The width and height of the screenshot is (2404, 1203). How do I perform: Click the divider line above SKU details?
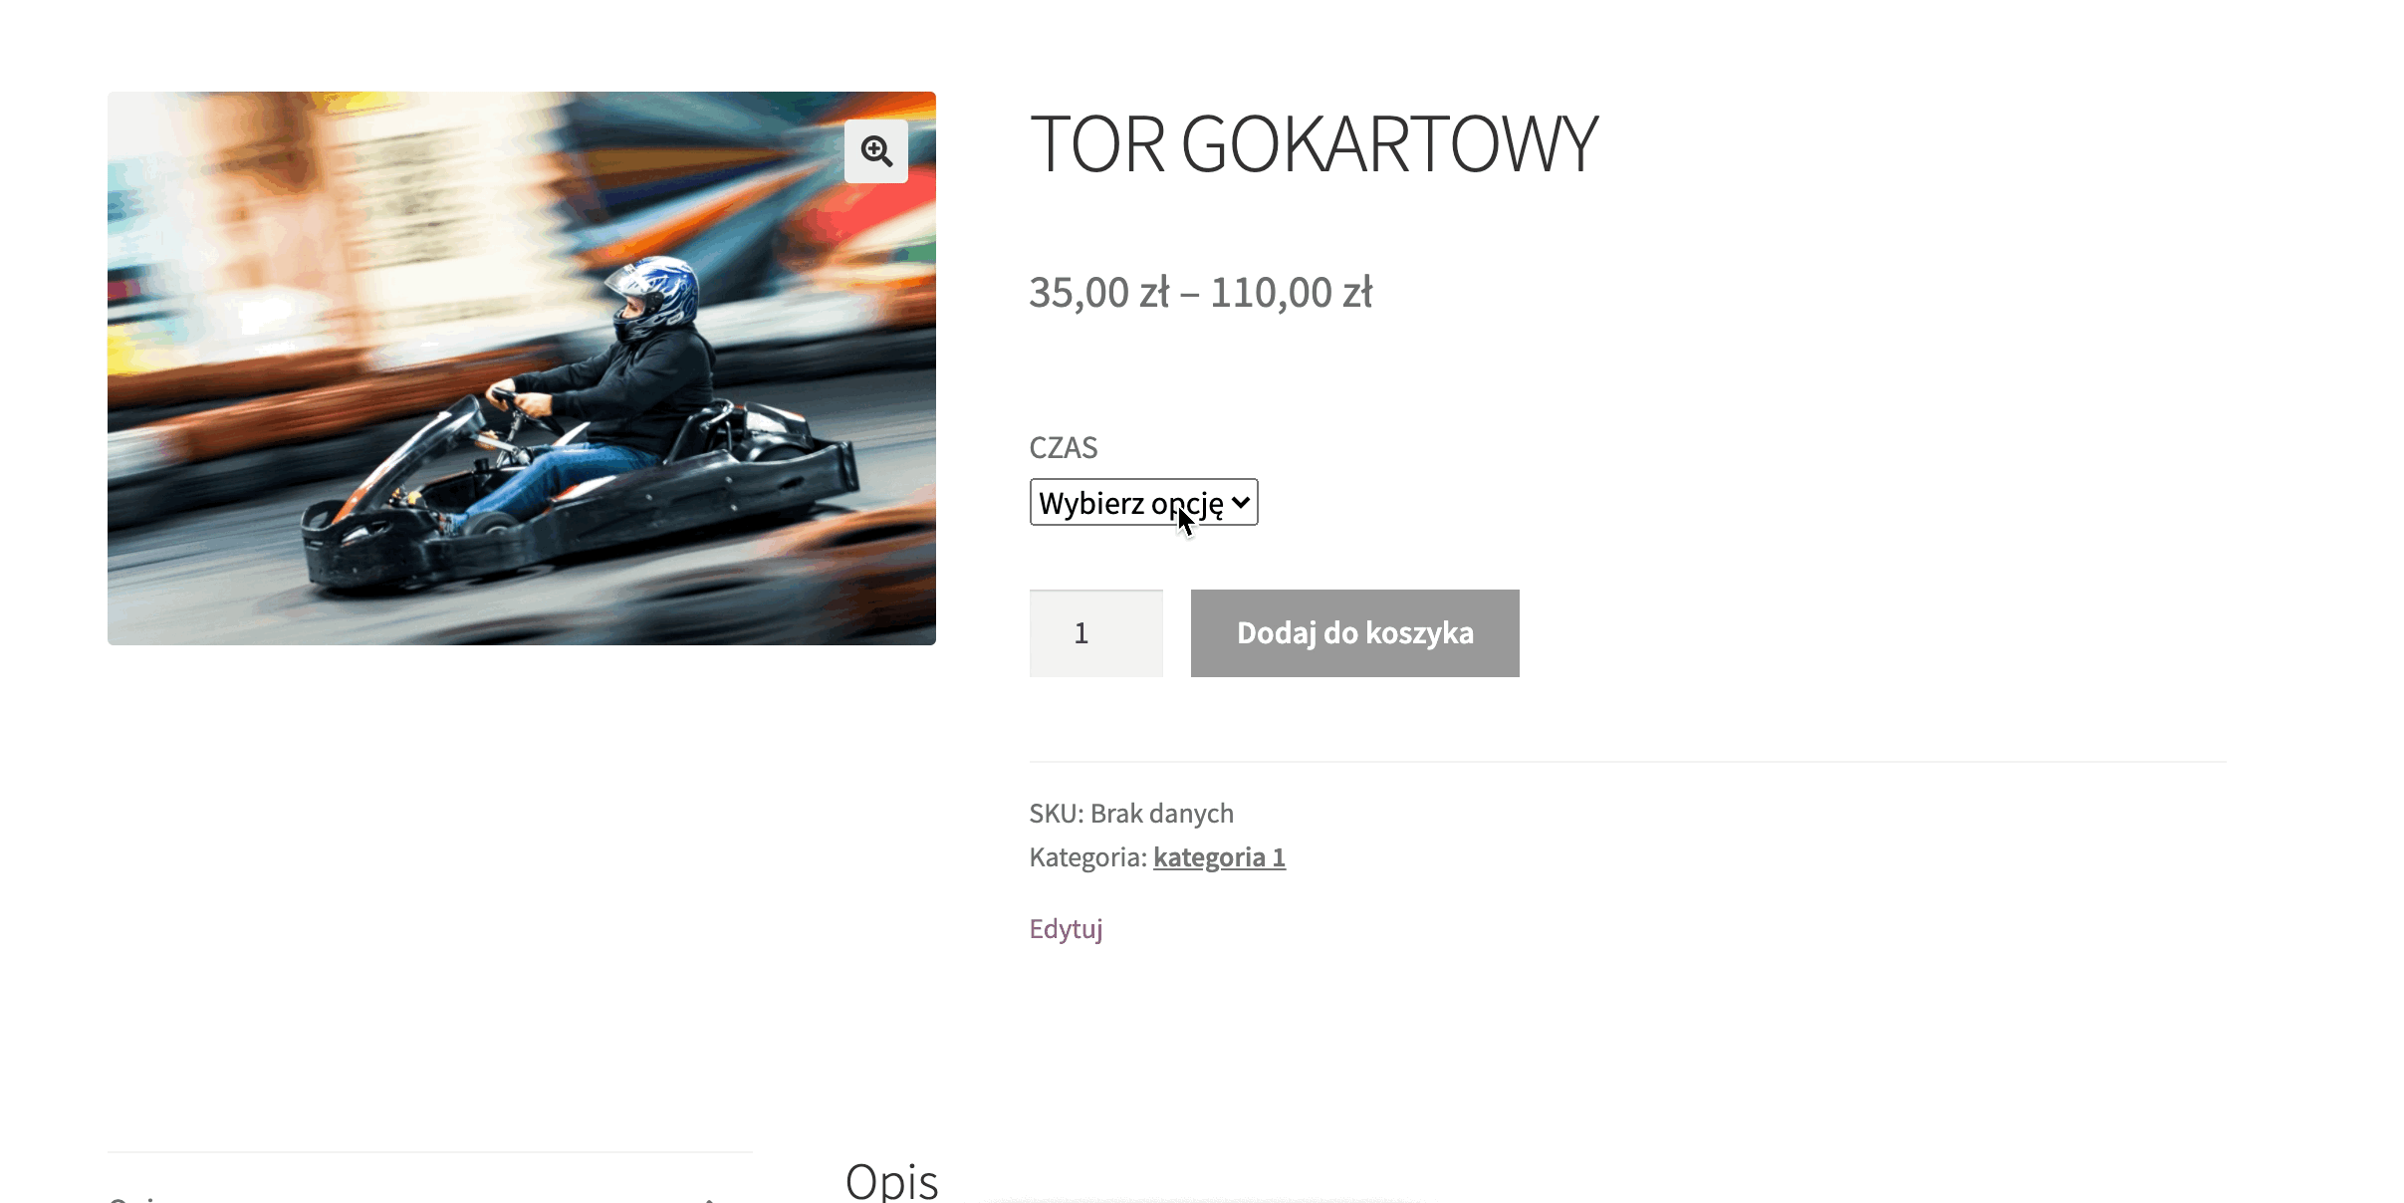[1628, 762]
